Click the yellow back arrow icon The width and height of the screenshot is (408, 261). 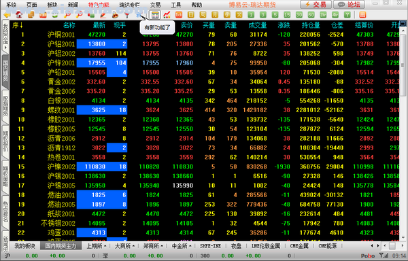7,15
